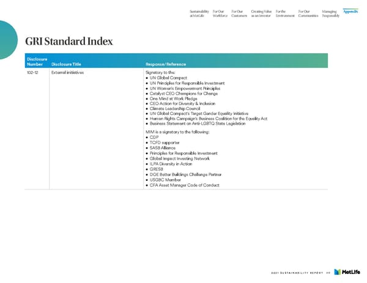Click the GRI Standard Index heading
The width and height of the screenshot is (367, 283).
click(69, 42)
